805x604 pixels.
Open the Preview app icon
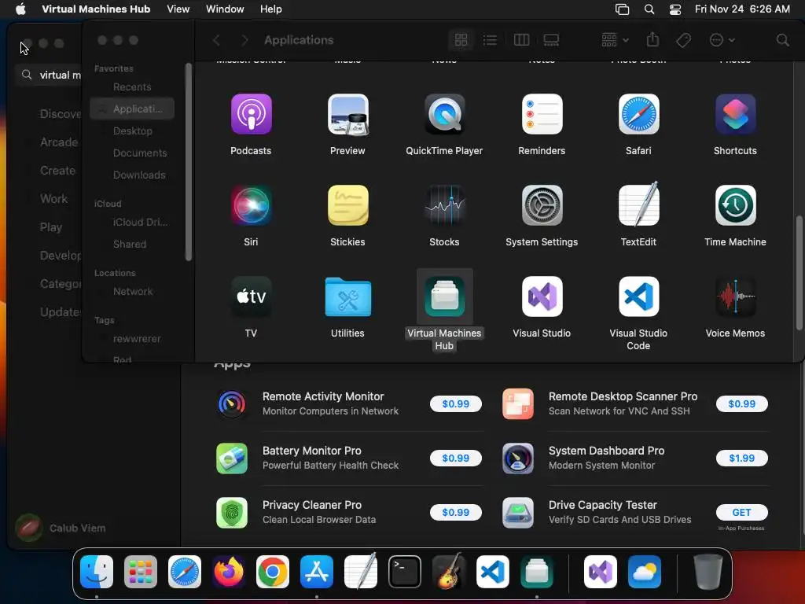point(347,114)
